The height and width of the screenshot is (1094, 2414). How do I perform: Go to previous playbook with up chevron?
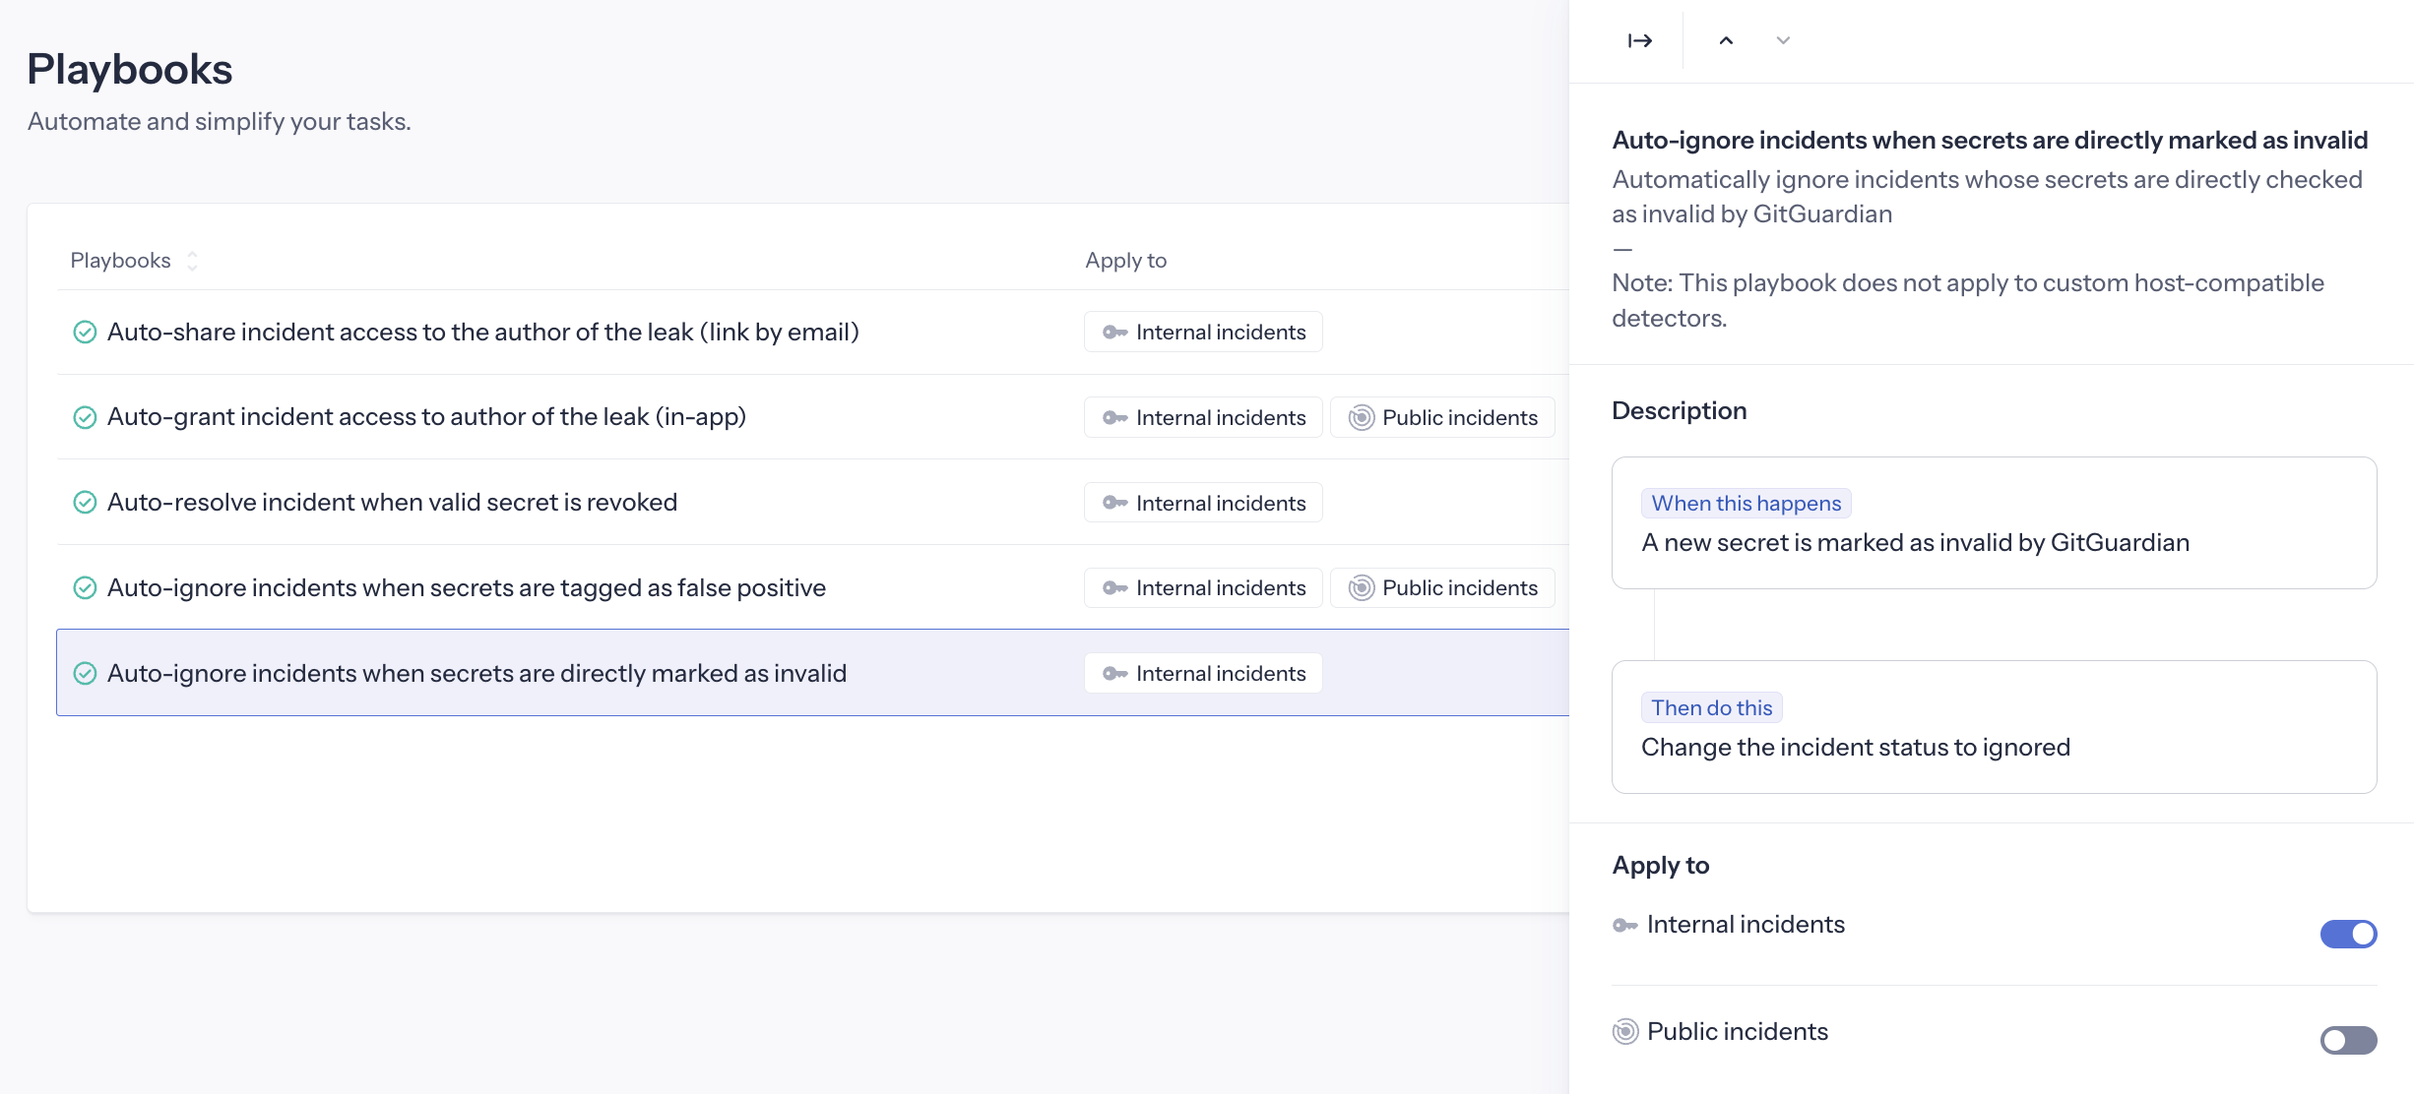coord(1726,40)
